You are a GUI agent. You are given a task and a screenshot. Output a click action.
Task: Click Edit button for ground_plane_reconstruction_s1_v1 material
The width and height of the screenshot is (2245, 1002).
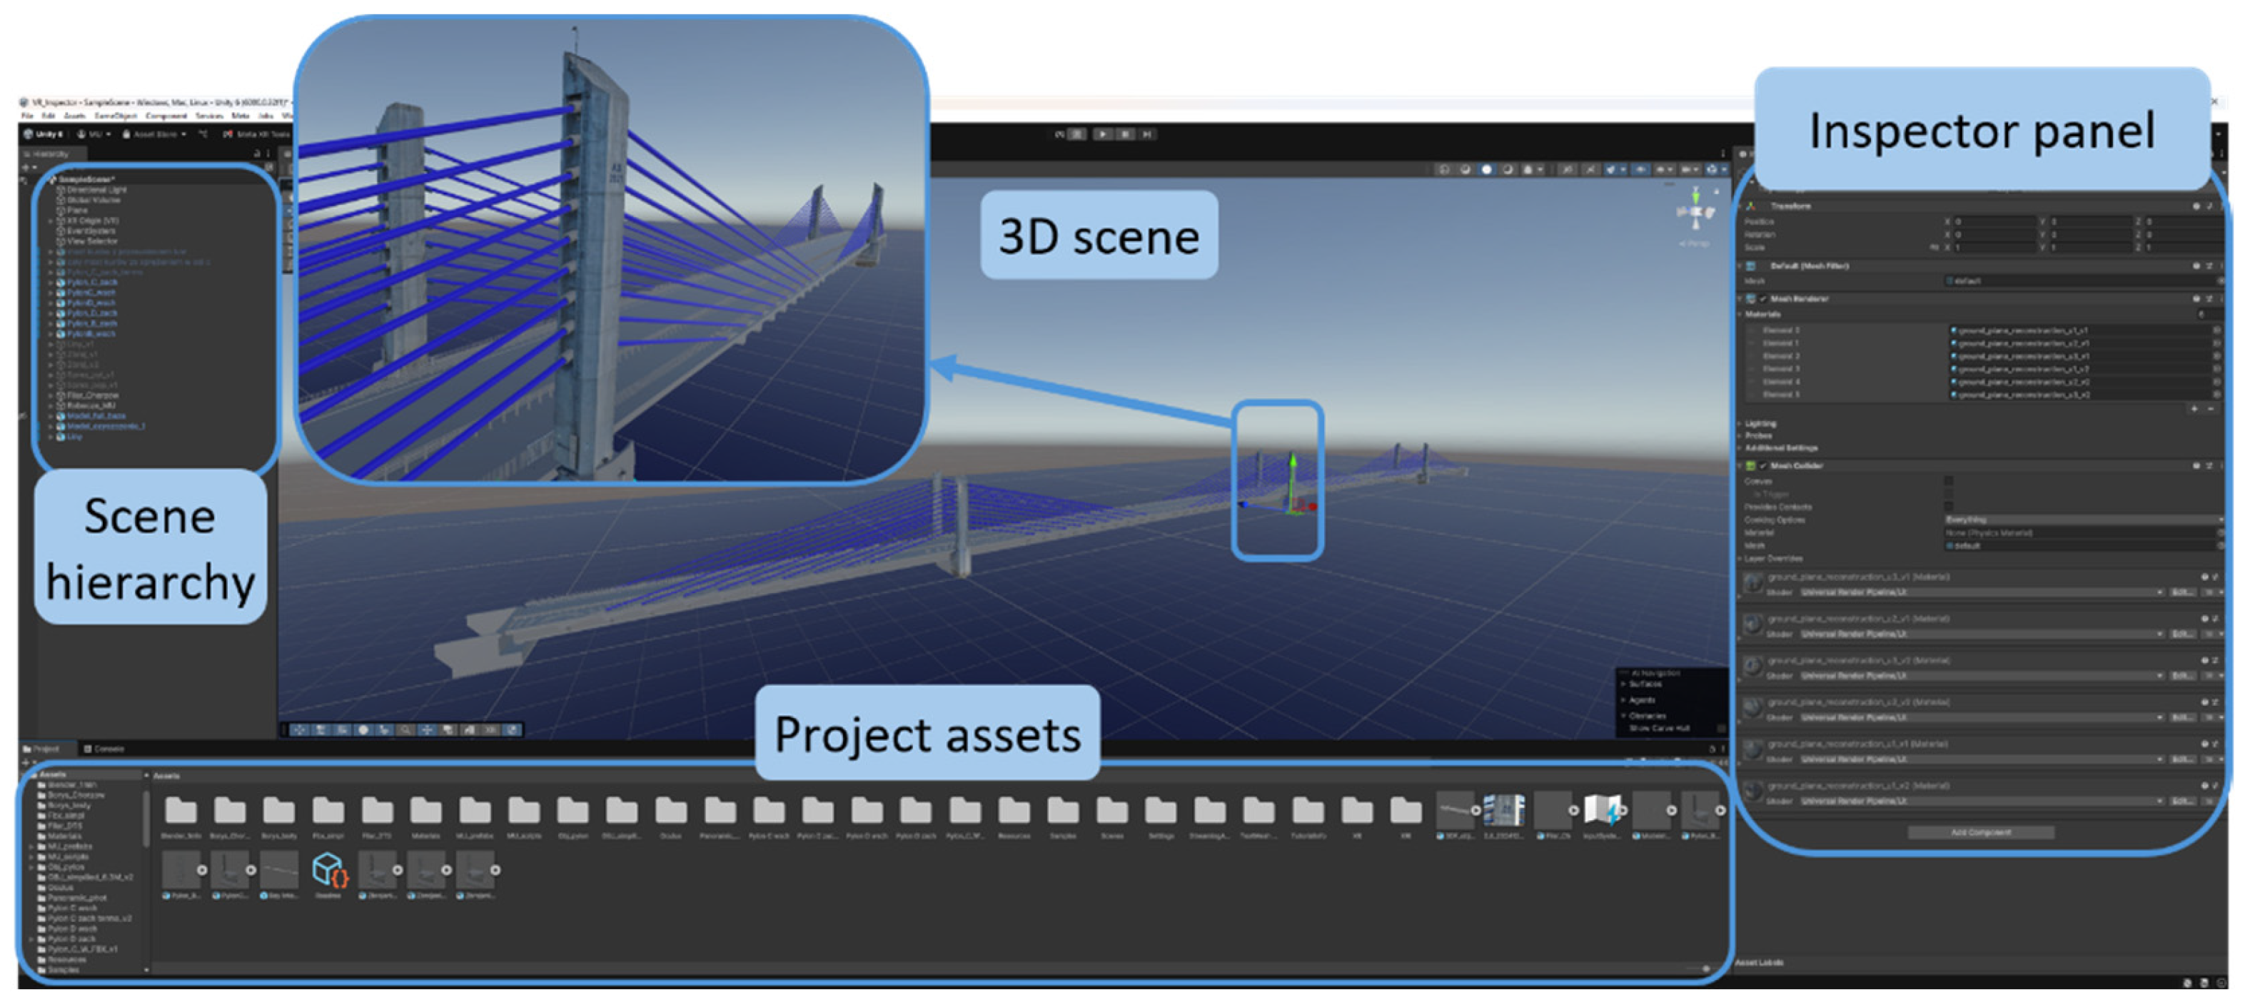click(x=2182, y=759)
